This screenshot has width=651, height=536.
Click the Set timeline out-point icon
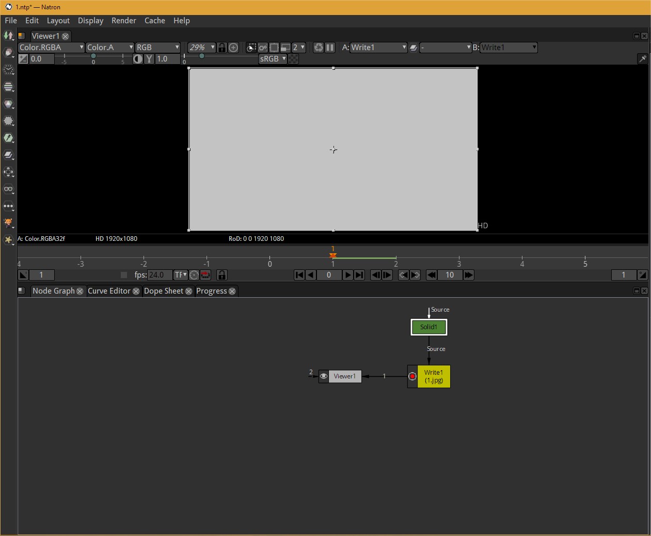pyautogui.click(x=642, y=275)
